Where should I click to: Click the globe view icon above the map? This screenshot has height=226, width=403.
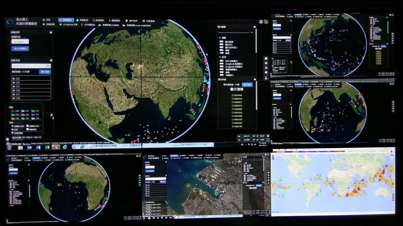coord(261,22)
